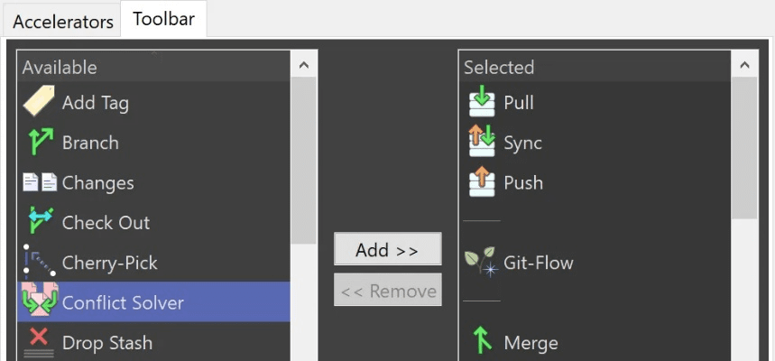Click the Changes document icon
775x361 pixels.
[40, 182]
